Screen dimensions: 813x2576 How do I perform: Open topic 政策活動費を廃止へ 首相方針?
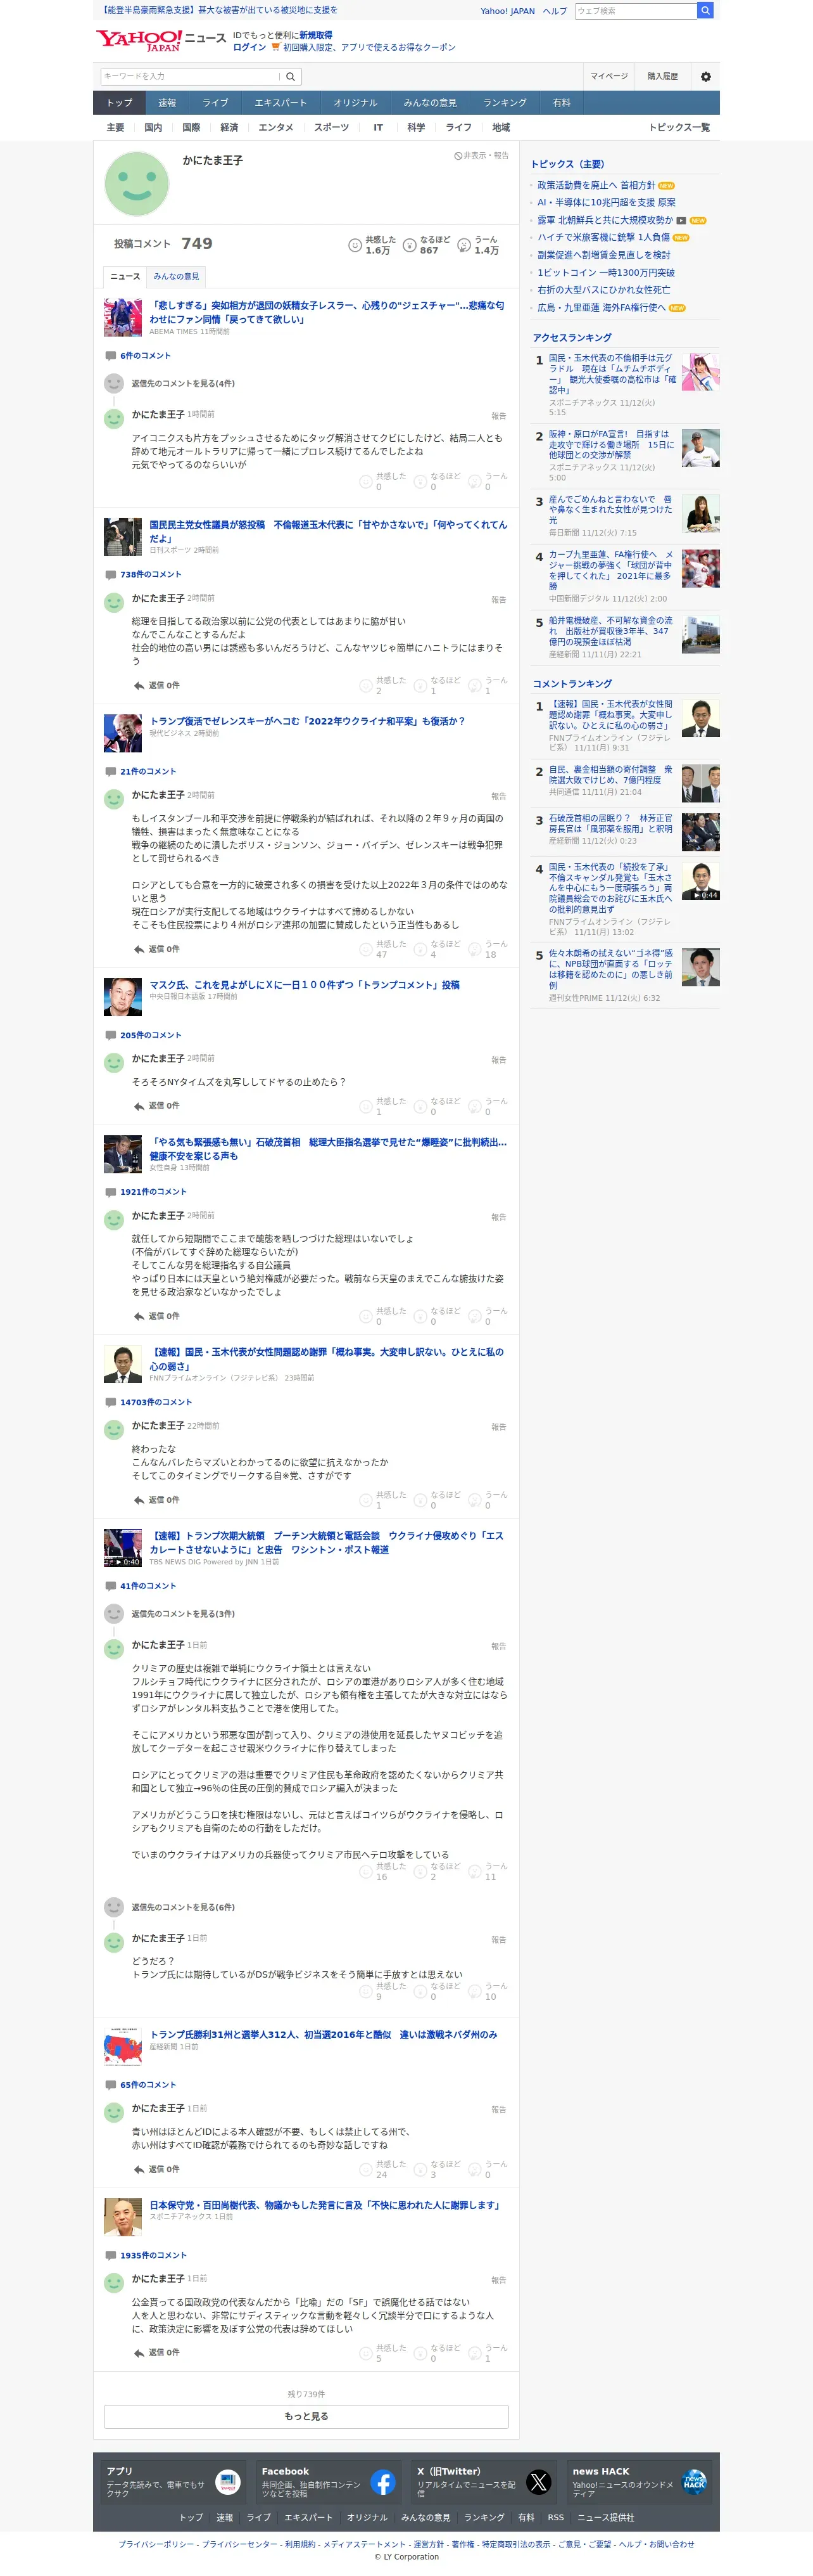(x=596, y=186)
